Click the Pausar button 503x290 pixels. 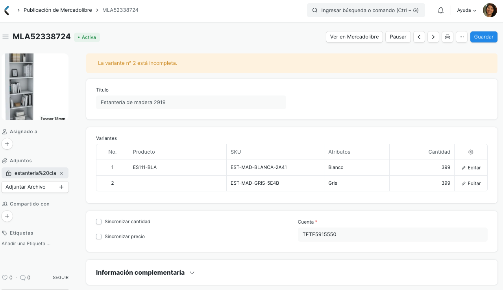pyautogui.click(x=398, y=37)
